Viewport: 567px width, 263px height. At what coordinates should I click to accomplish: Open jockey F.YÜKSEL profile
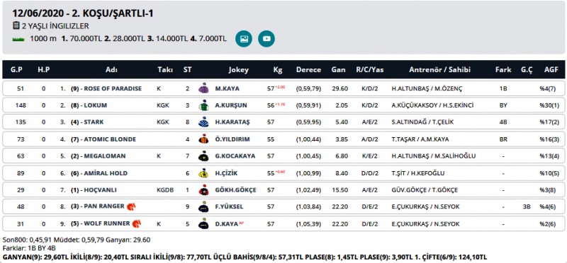pos(229,206)
